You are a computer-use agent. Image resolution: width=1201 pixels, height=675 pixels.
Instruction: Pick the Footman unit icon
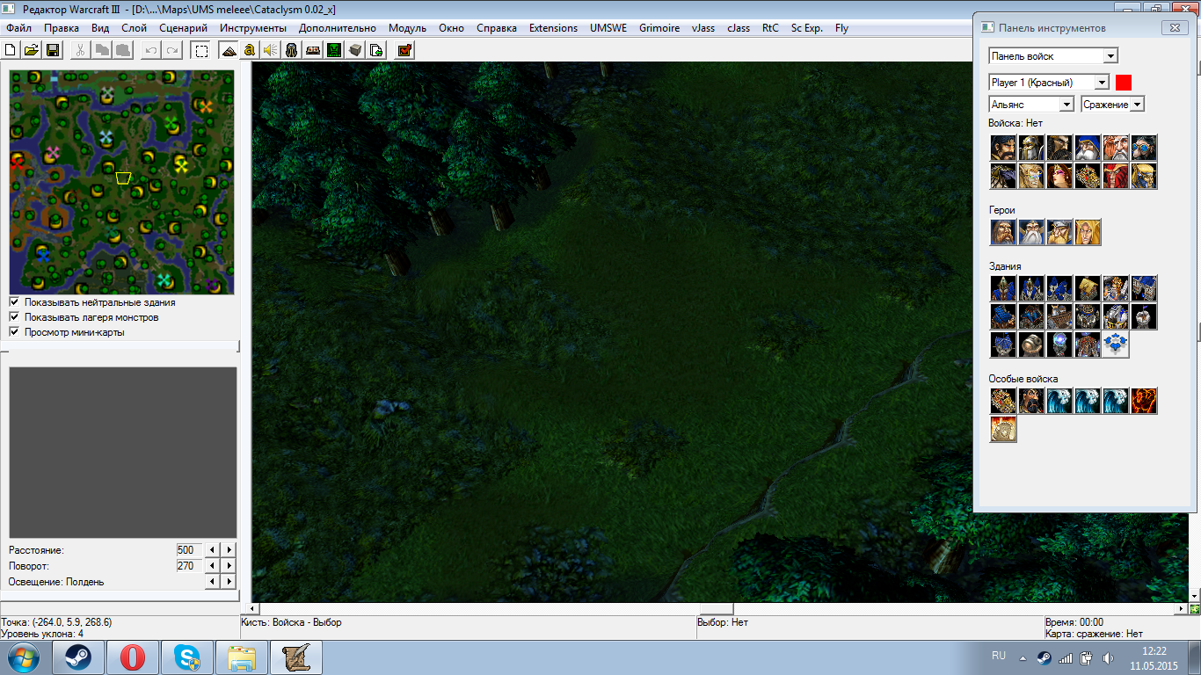(1031, 148)
